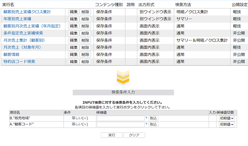Click 等しい(=) condition for 販売地域
248x146 pixels.
pos(80,118)
